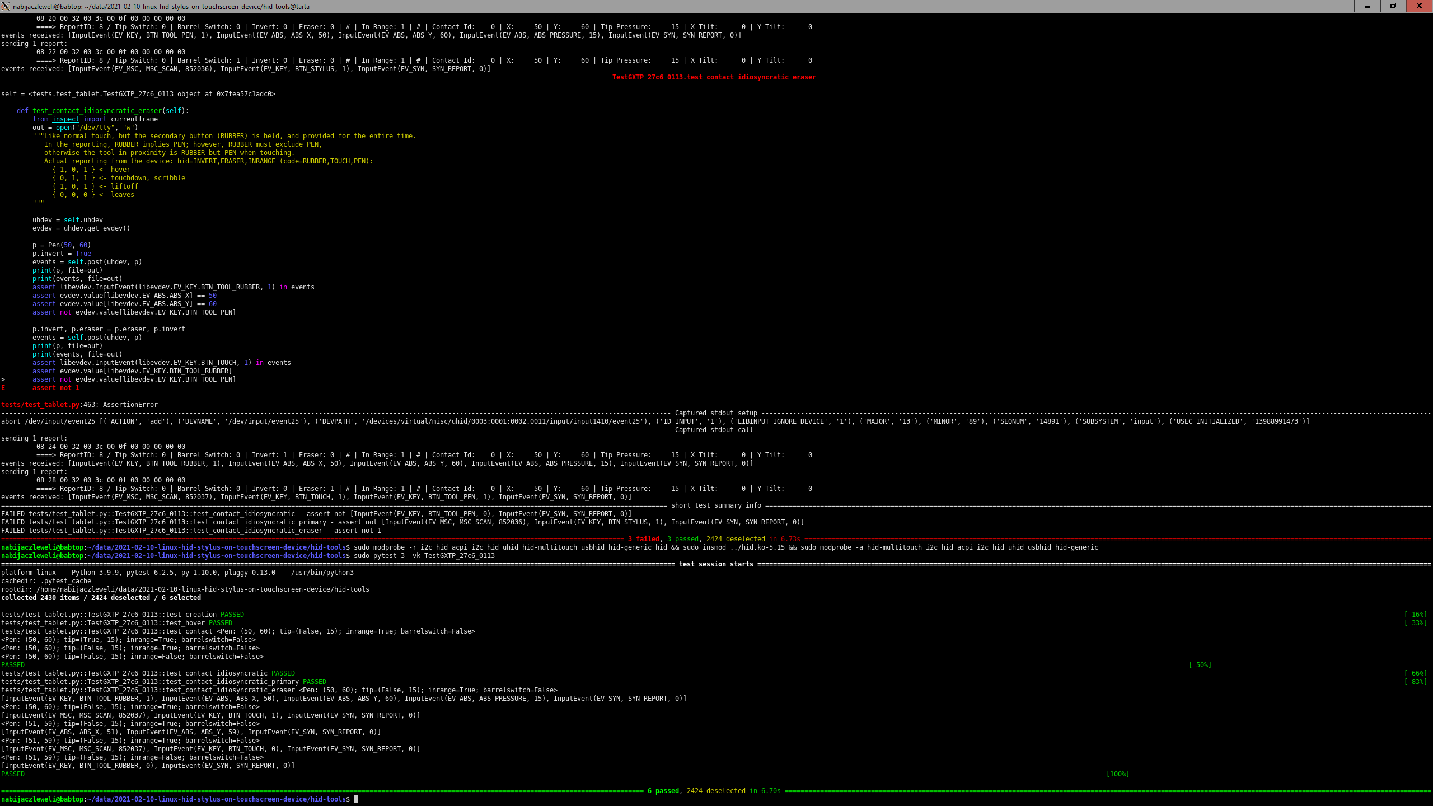Click the window title bar text

click(x=161, y=7)
